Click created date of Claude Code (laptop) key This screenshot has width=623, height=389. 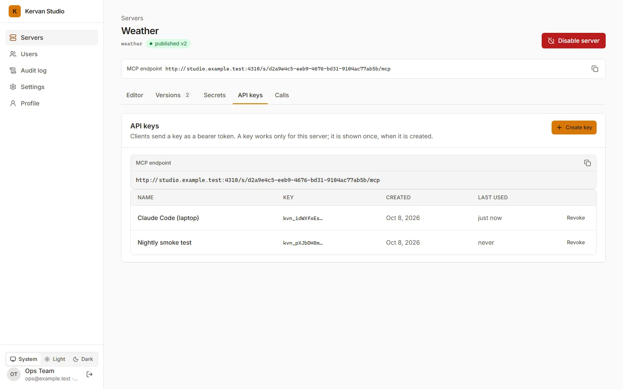(403, 218)
